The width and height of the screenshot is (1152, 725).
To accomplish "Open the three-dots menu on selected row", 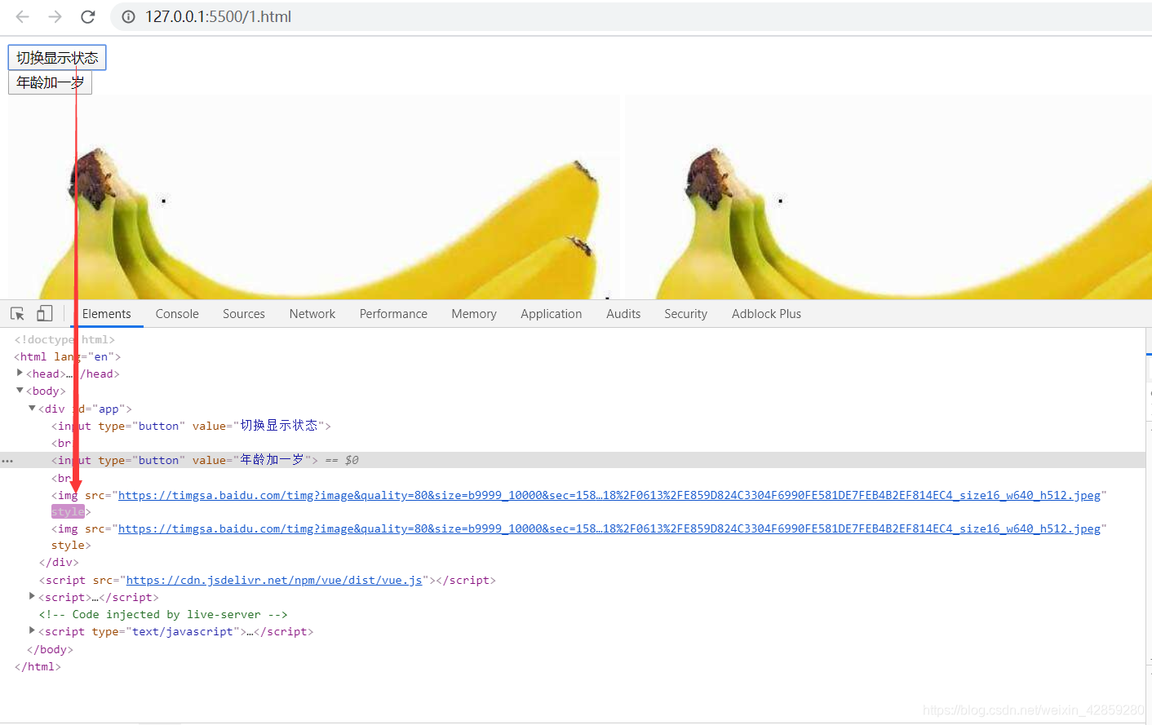I will (x=7, y=461).
